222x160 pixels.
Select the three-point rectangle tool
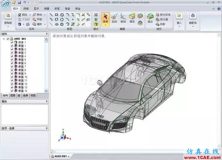56,20
